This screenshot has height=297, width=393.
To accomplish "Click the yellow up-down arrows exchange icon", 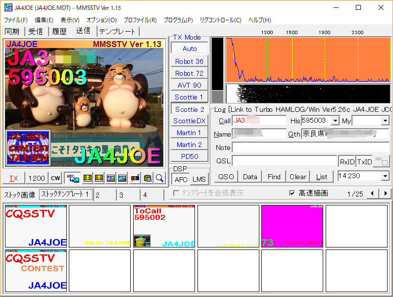I will click(87, 178).
